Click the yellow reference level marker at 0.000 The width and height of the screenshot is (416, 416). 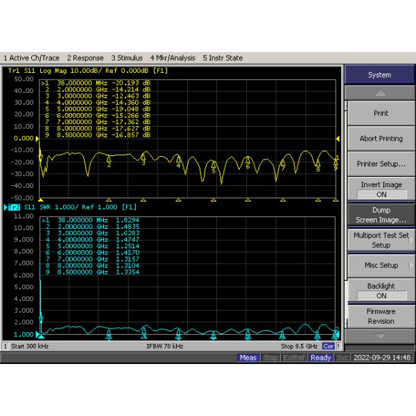click(x=39, y=139)
